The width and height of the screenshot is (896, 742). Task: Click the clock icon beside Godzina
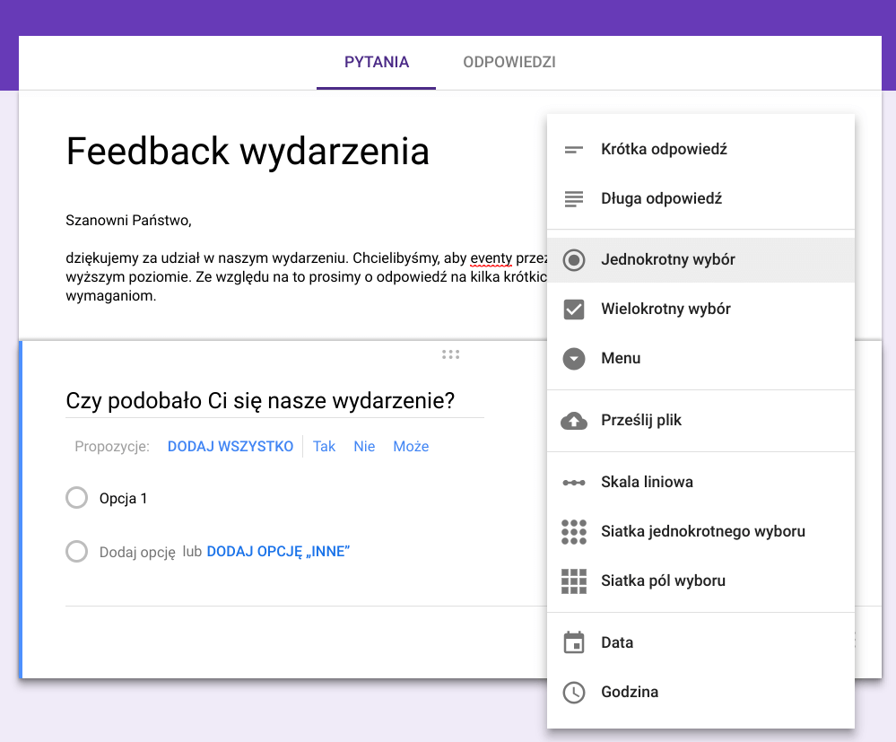click(574, 693)
